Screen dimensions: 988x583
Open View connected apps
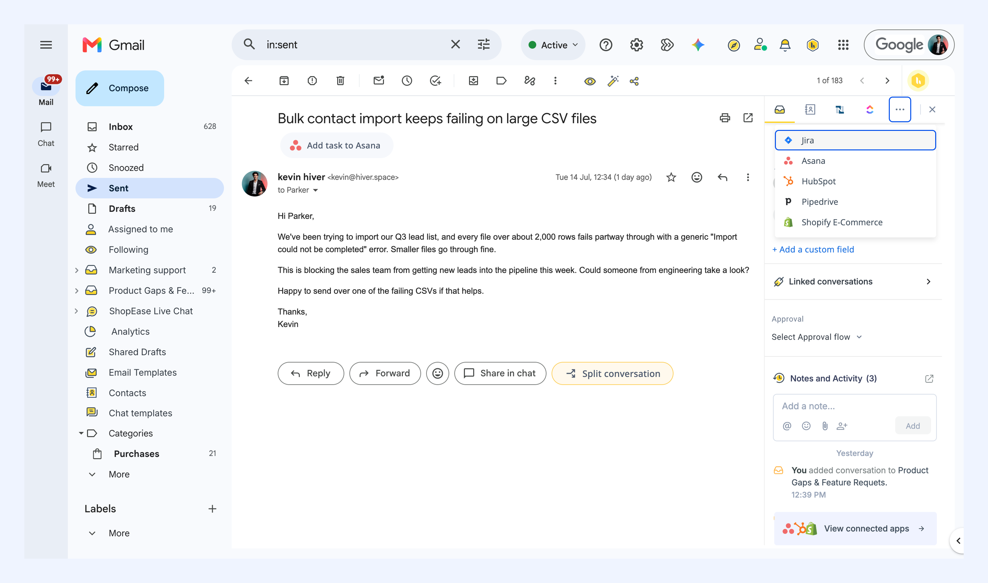[855, 529]
